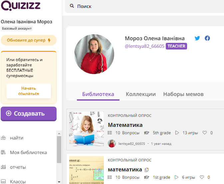
Task: Open the @lentsya82_66605 profile handle link
Action: (x=144, y=46)
